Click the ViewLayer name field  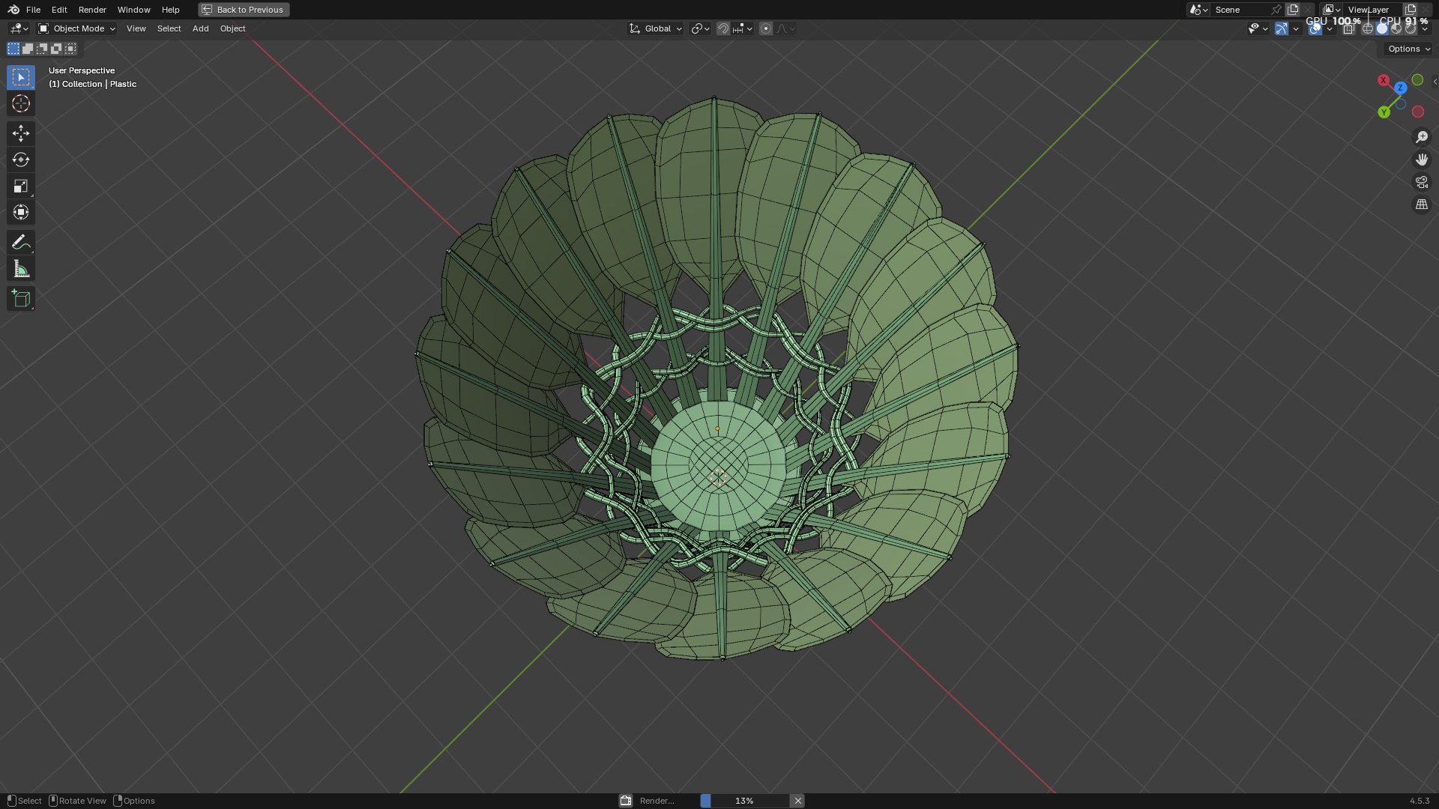(x=1373, y=10)
